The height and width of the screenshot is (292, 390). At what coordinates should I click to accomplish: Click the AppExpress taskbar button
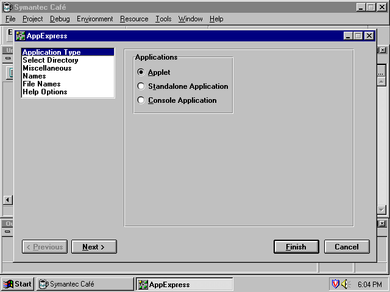pyautogui.click(x=185, y=284)
